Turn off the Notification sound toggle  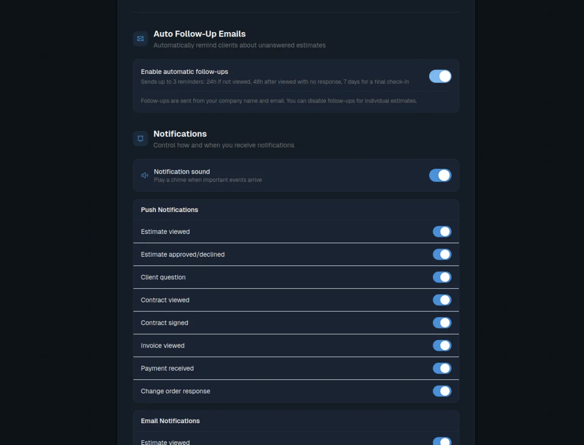coord(440,175)
